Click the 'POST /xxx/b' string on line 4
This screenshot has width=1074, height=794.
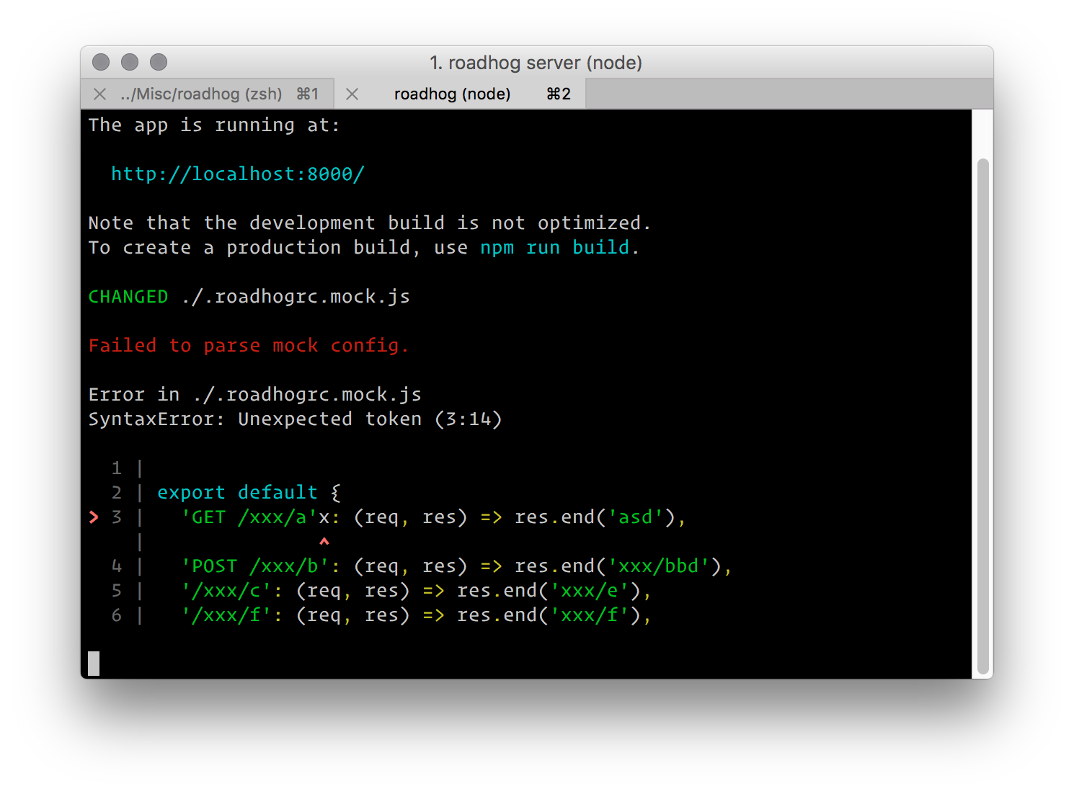pyautogui.click(x=255, y=566)
